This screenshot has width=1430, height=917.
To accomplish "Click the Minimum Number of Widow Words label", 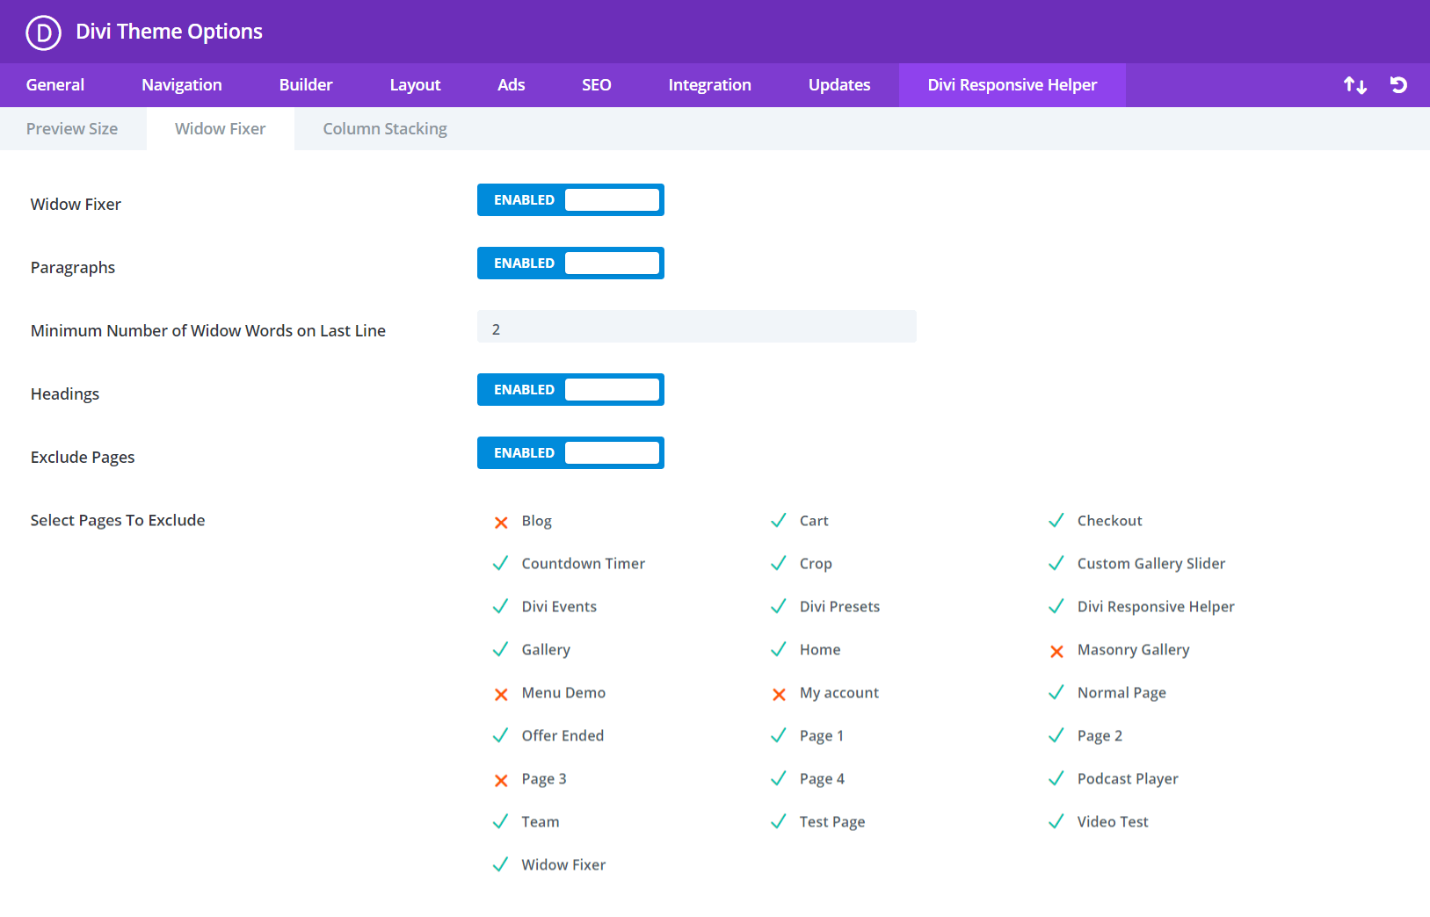I will coord(208,331).
